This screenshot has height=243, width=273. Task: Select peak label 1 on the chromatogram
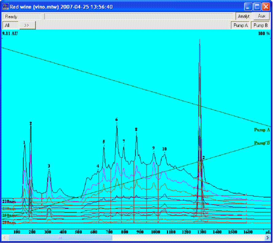click(24, 142)
